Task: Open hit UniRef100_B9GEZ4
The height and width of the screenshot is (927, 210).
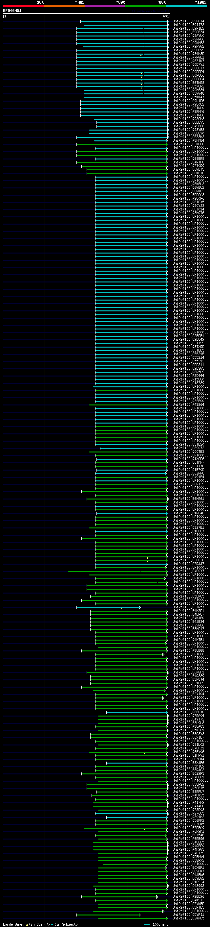Action: tap(188, 32)
